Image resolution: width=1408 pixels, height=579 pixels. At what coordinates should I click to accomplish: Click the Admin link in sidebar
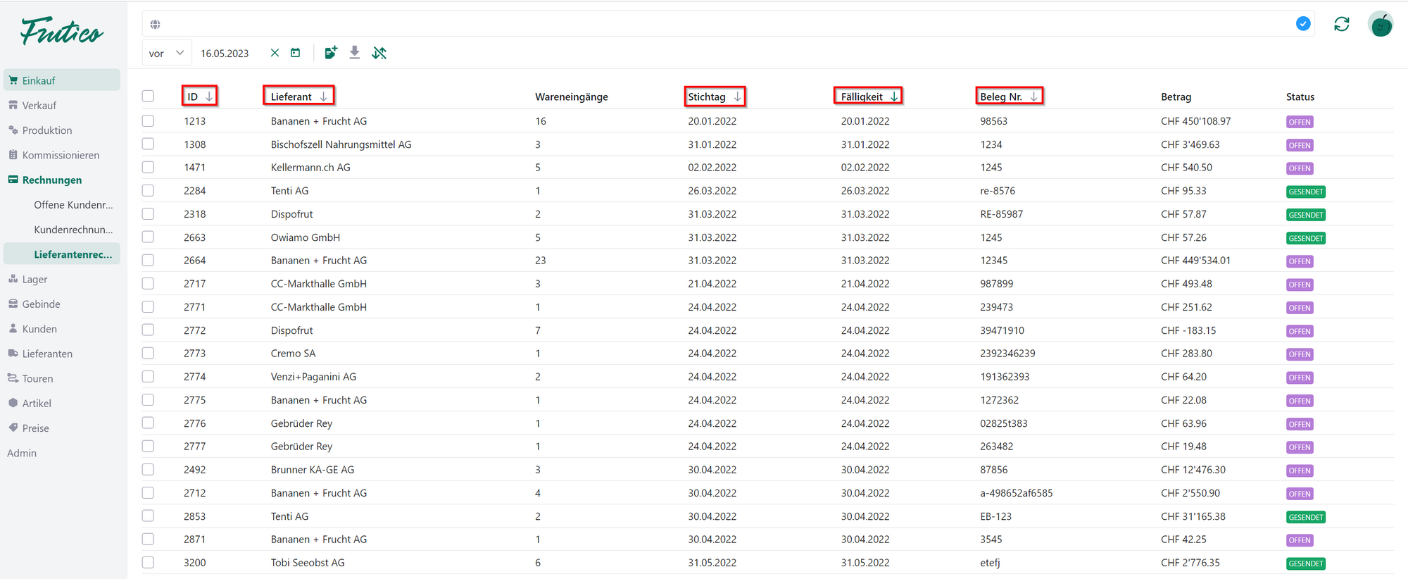[x=22, y=453]
